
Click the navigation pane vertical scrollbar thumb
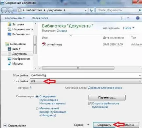[x=35, y=45]
